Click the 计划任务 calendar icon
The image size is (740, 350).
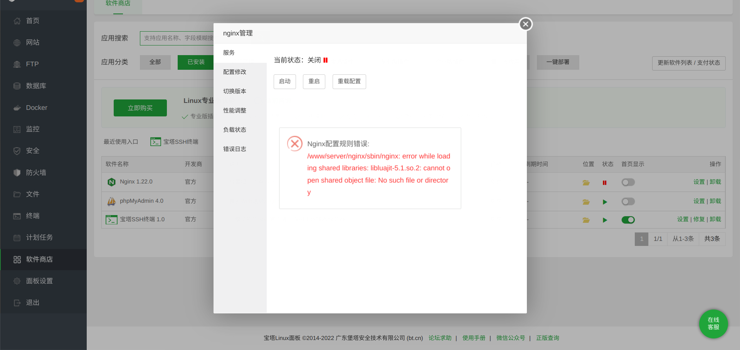pyautogui.click(x=17, y=238)
